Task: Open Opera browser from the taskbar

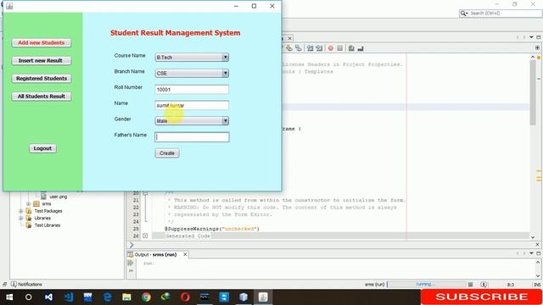Action: 185,297
